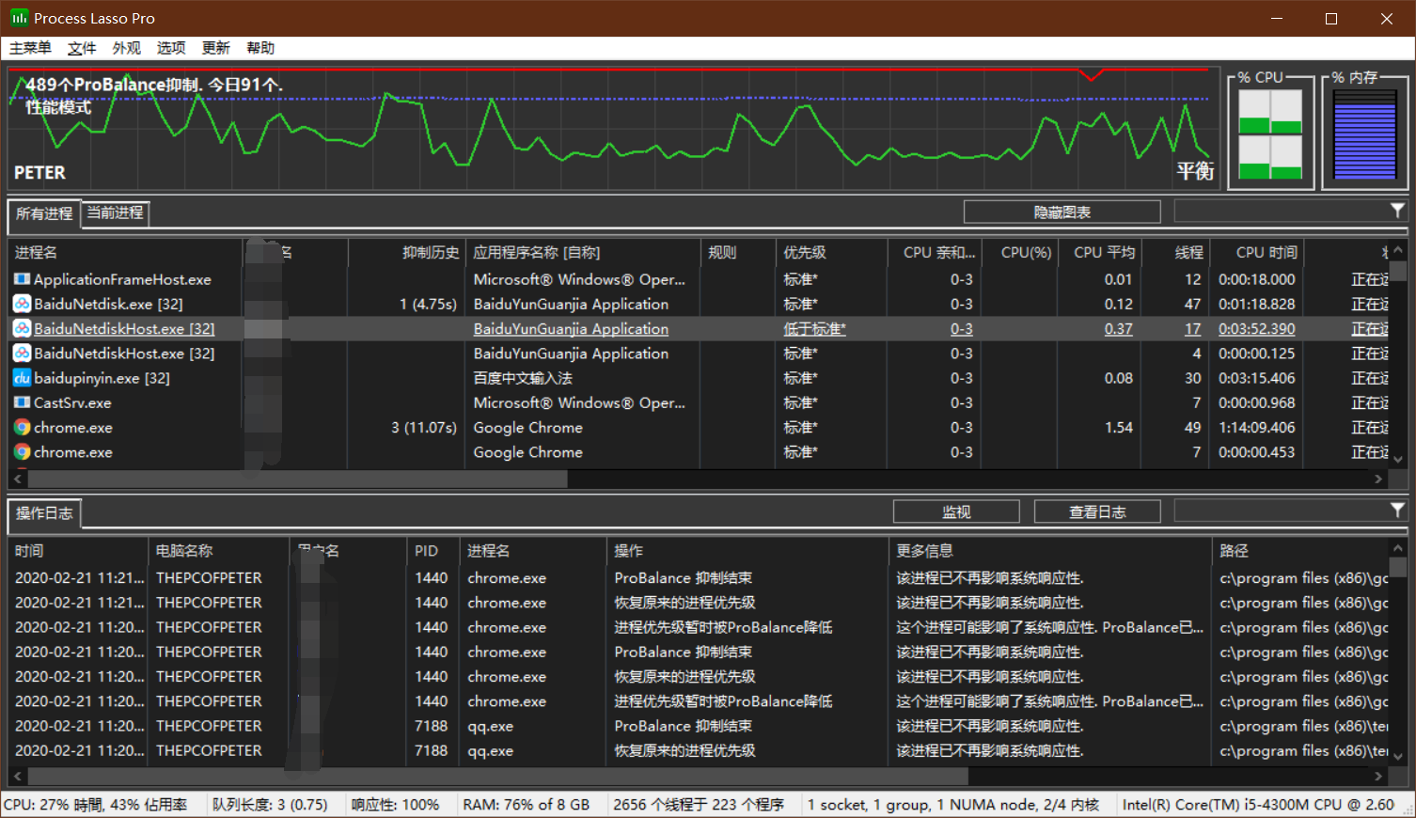The height and width of the screenshot is (818, 1416).
Task: Click the process list vertical scrollbar up arrow
Action: pyautogui.click(x=1397, y=250)
